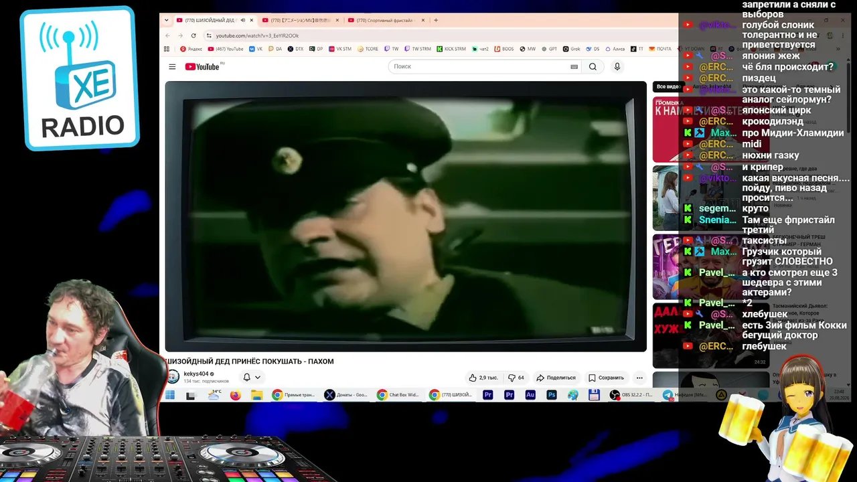This screenshot has width=857, height=482.
Task: Launch Photoshop from the taskbar
Action: (552, 395)
